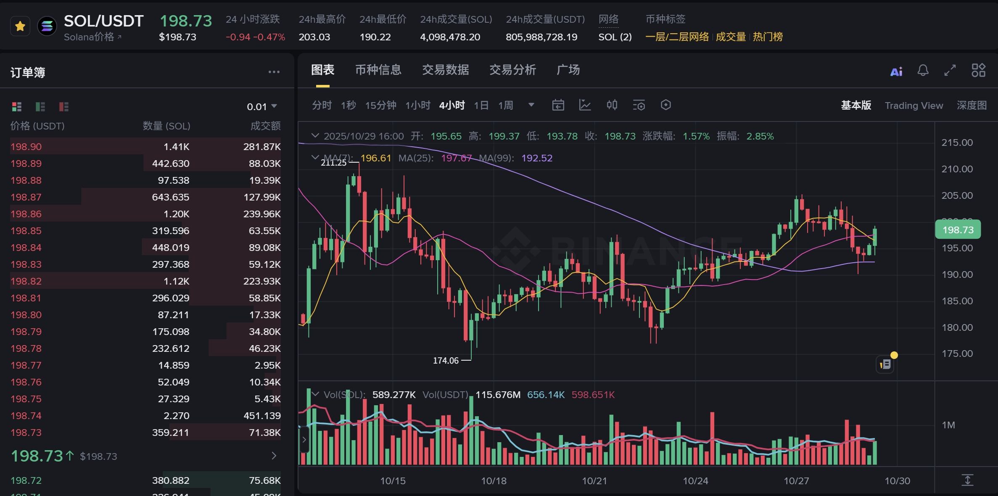998x496 pixels.
Task: Click the candlestick chart style icon
Action: click(612, 105)
